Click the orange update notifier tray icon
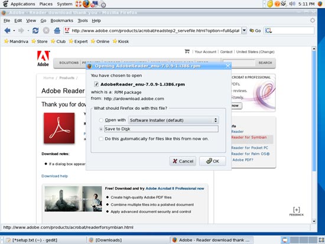 (277, 4)
